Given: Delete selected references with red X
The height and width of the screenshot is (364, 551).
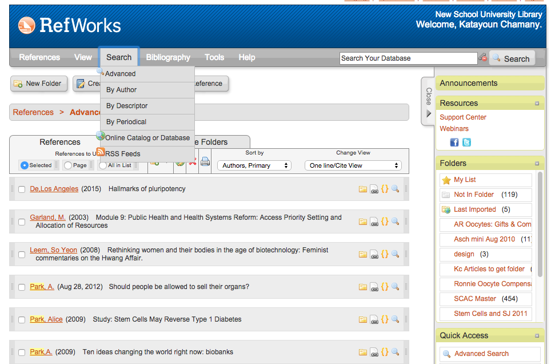Looking at the screenshot, I should pos(193,163).
